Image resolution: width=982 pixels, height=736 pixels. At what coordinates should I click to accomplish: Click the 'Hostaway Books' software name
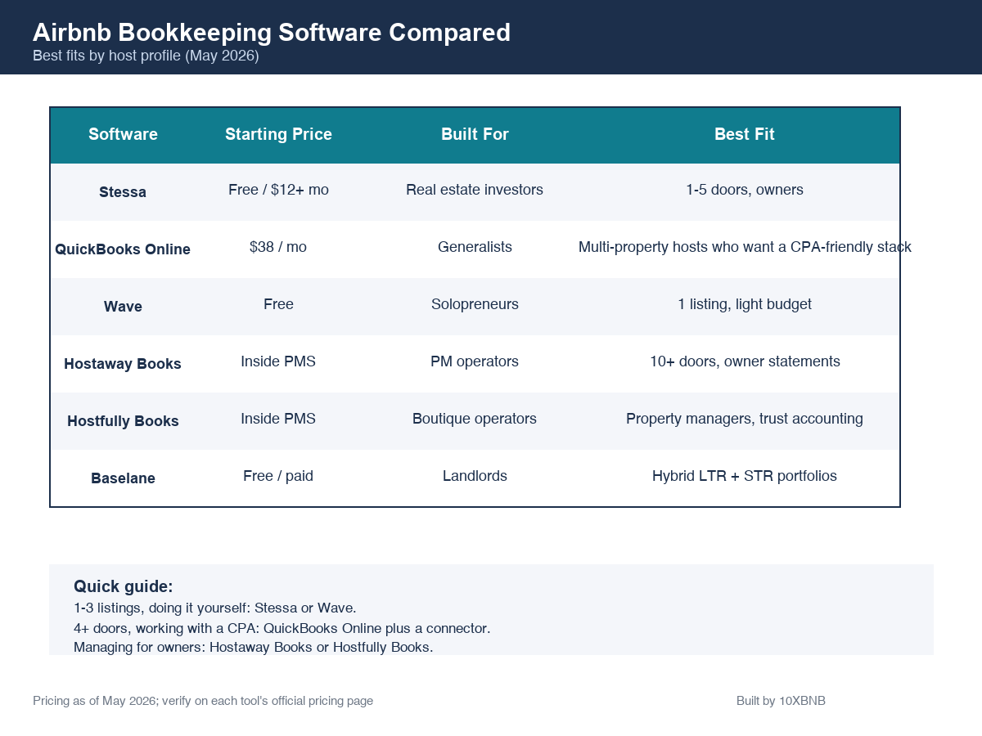(123, 364)
